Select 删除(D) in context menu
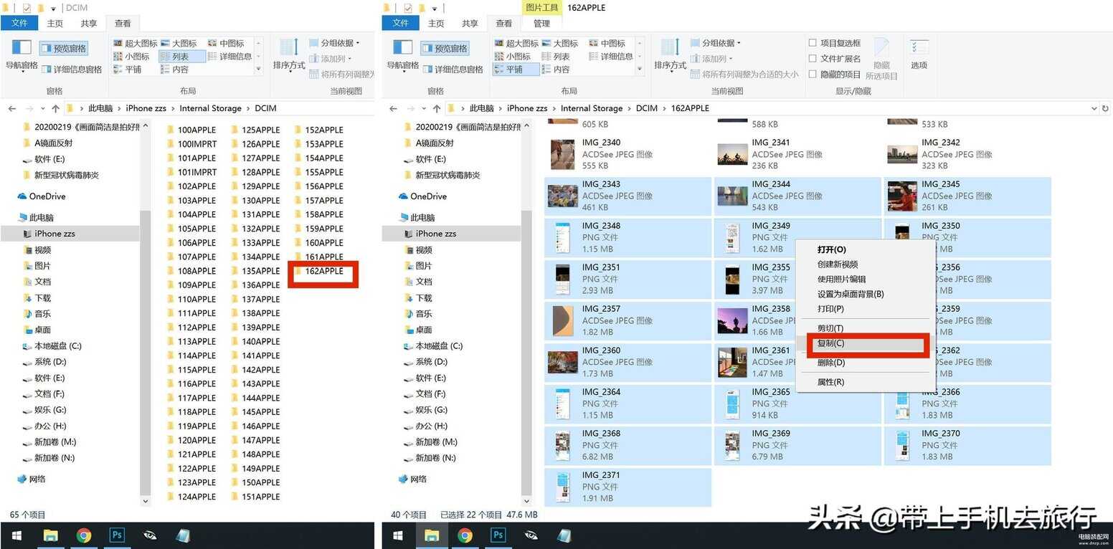 tap(866, 363)
